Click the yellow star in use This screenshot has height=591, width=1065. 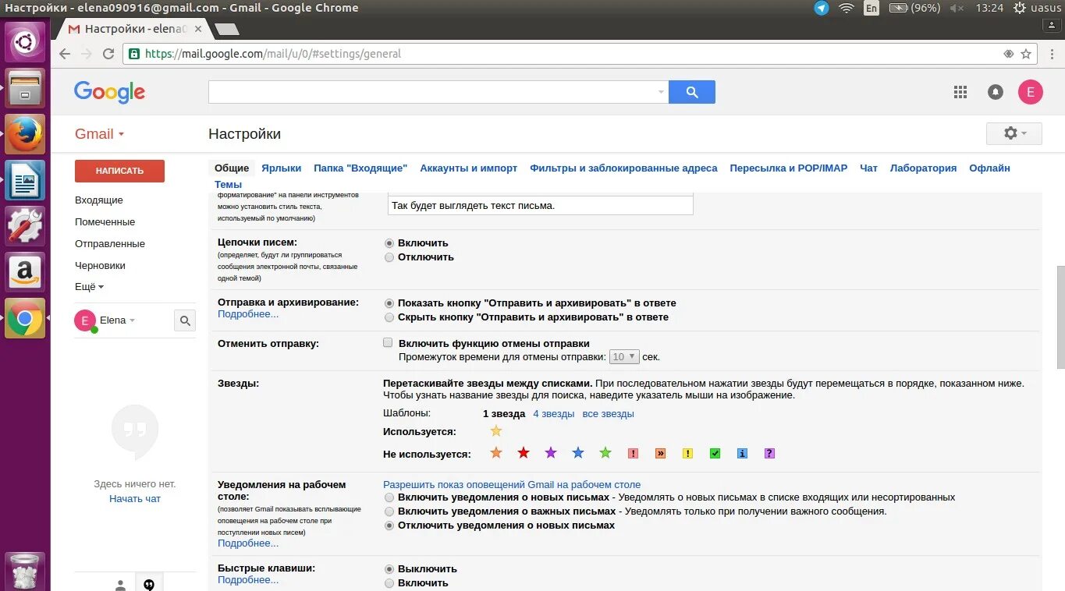(x=495, y=431)
